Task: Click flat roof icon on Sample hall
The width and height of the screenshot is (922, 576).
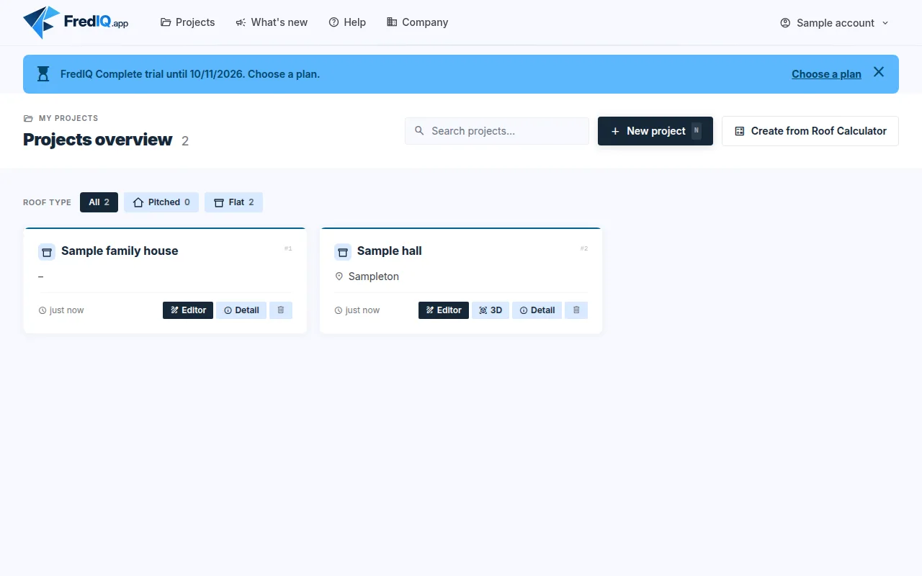Action: coord(343,252)
